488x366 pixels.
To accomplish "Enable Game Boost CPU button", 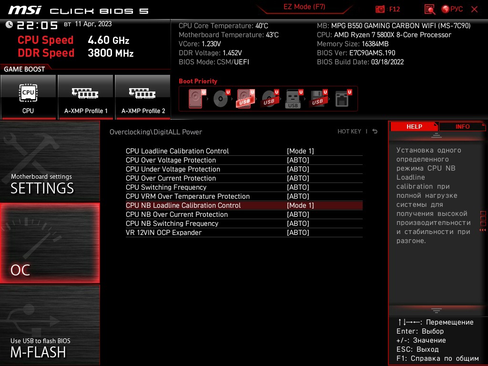I will tap(28, 97).
